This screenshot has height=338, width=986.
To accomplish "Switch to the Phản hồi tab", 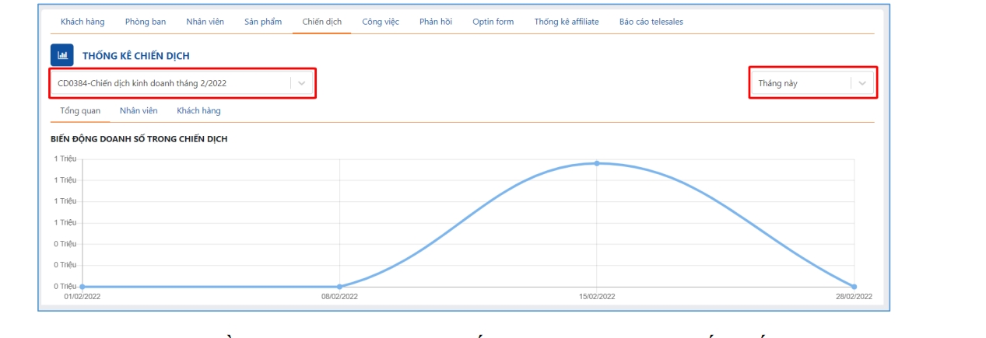I will pos(436,22).
